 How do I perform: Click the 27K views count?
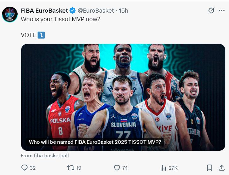(173, 168)
